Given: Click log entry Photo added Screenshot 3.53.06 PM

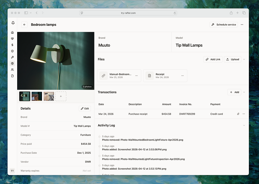Looking at the screenshot, I should click(x=134, y=149).
